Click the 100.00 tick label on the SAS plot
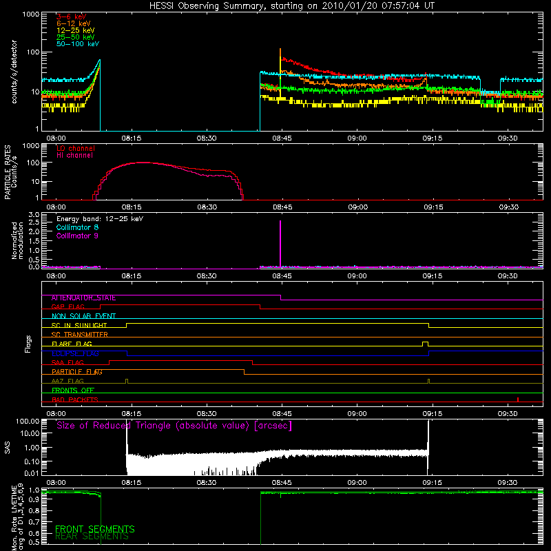The image size is (551, 551). [x=28, y=422]
